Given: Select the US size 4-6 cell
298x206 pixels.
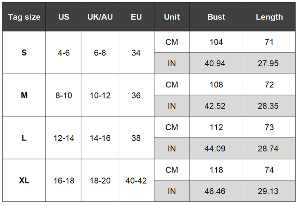Looking at the screenshot, I should point(64,53).
